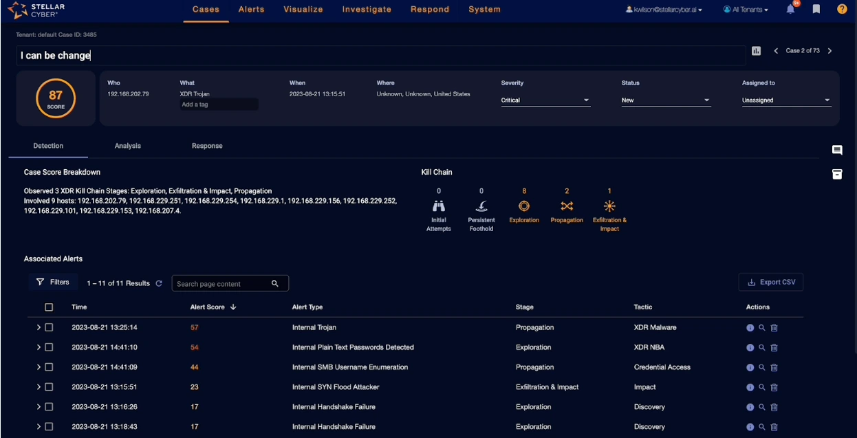This screenshot has height=438, width=857.
Task: Switch to the Analysis tab
Action: coord(128,146)
